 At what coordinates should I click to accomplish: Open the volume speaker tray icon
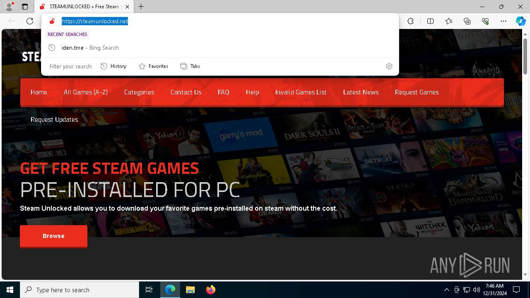[476, 290]
